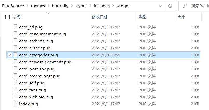Expand chevron after themes in breadcrumb
The height and width of the screenshot is (110, 209).
pos(48,6)
